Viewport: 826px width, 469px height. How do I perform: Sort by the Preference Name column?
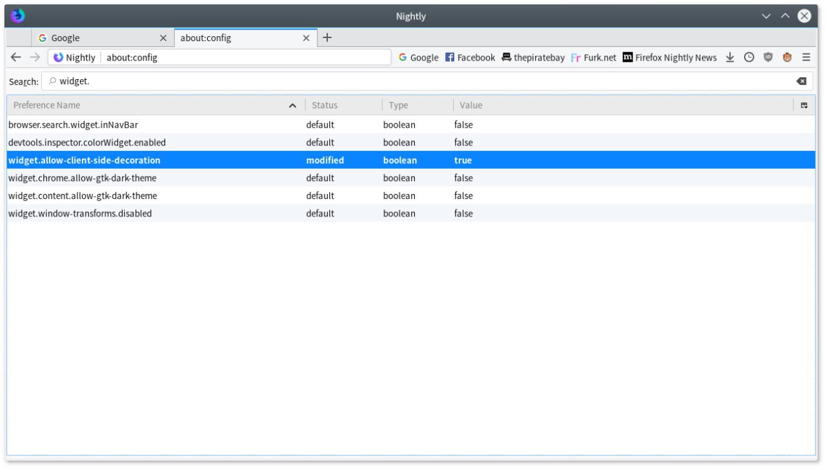tap(156, 105)
